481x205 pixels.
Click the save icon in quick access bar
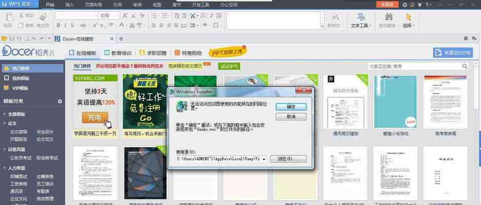pyautogui.click(x=12, y=38)
